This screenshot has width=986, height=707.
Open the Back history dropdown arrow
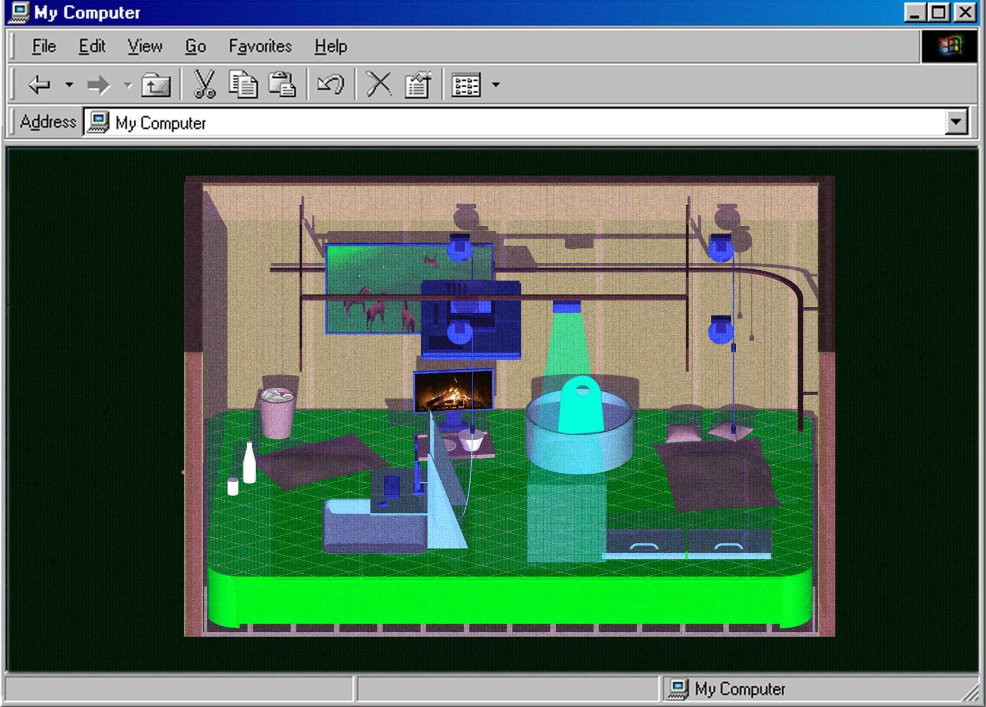pyautogui.click(x=69, y=85)
